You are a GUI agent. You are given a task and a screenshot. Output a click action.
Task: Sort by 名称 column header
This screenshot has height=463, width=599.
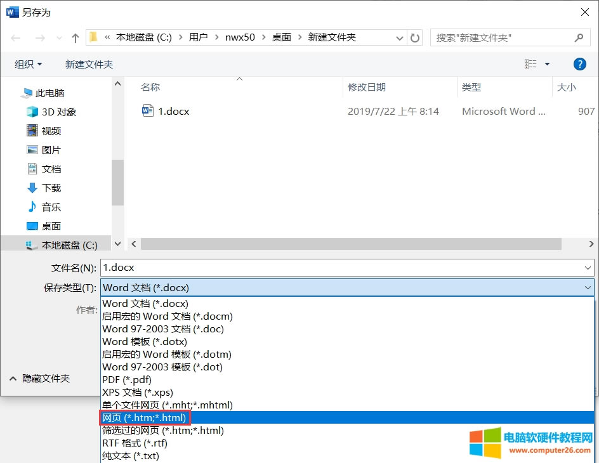150,88
